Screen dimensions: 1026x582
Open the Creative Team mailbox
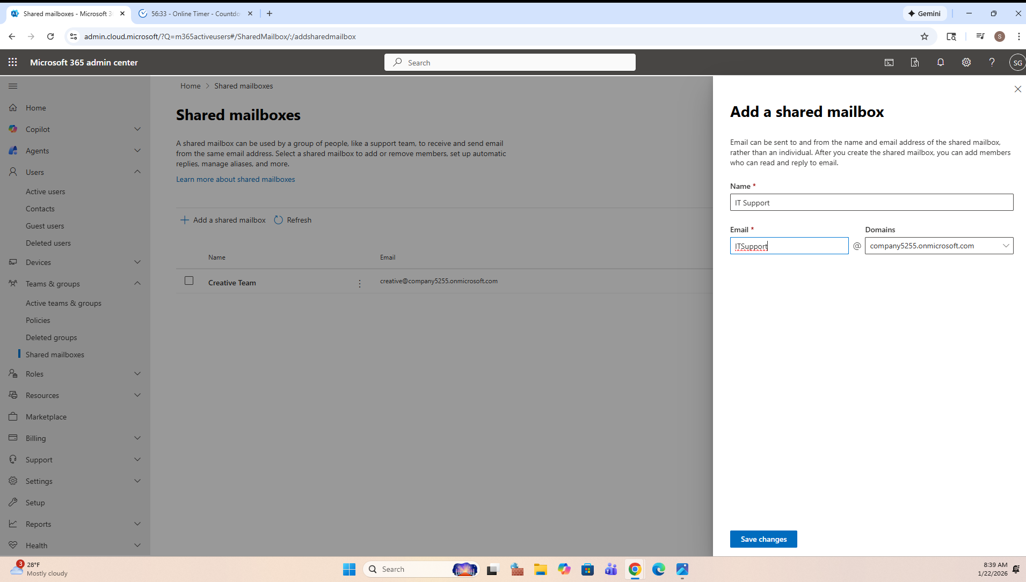point(232,283)
